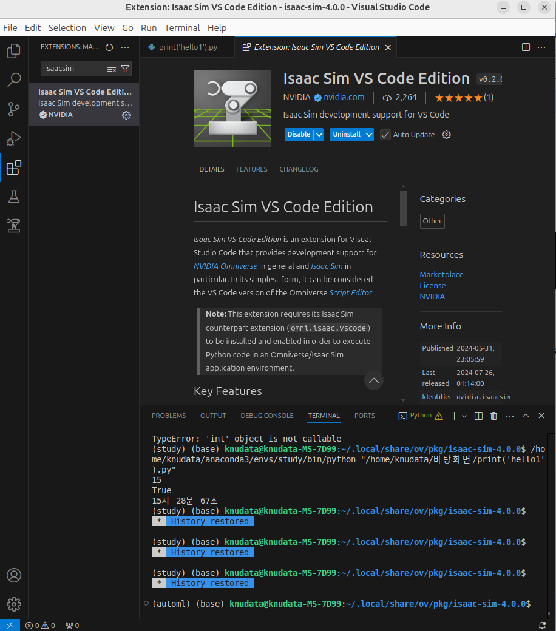Open the Manage gear in activity bar

pyautogui.click(x=14, y=604)
